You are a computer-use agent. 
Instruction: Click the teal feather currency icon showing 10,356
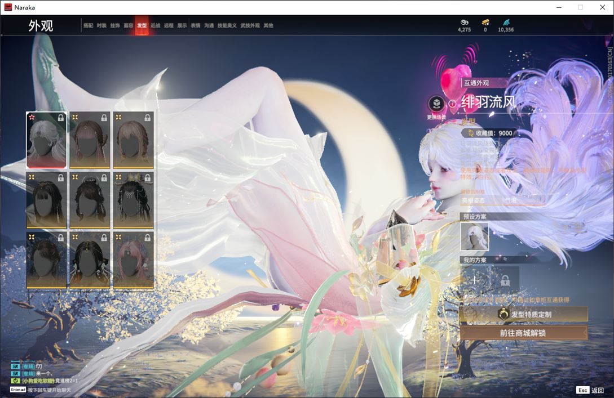[x=506, y=23]
